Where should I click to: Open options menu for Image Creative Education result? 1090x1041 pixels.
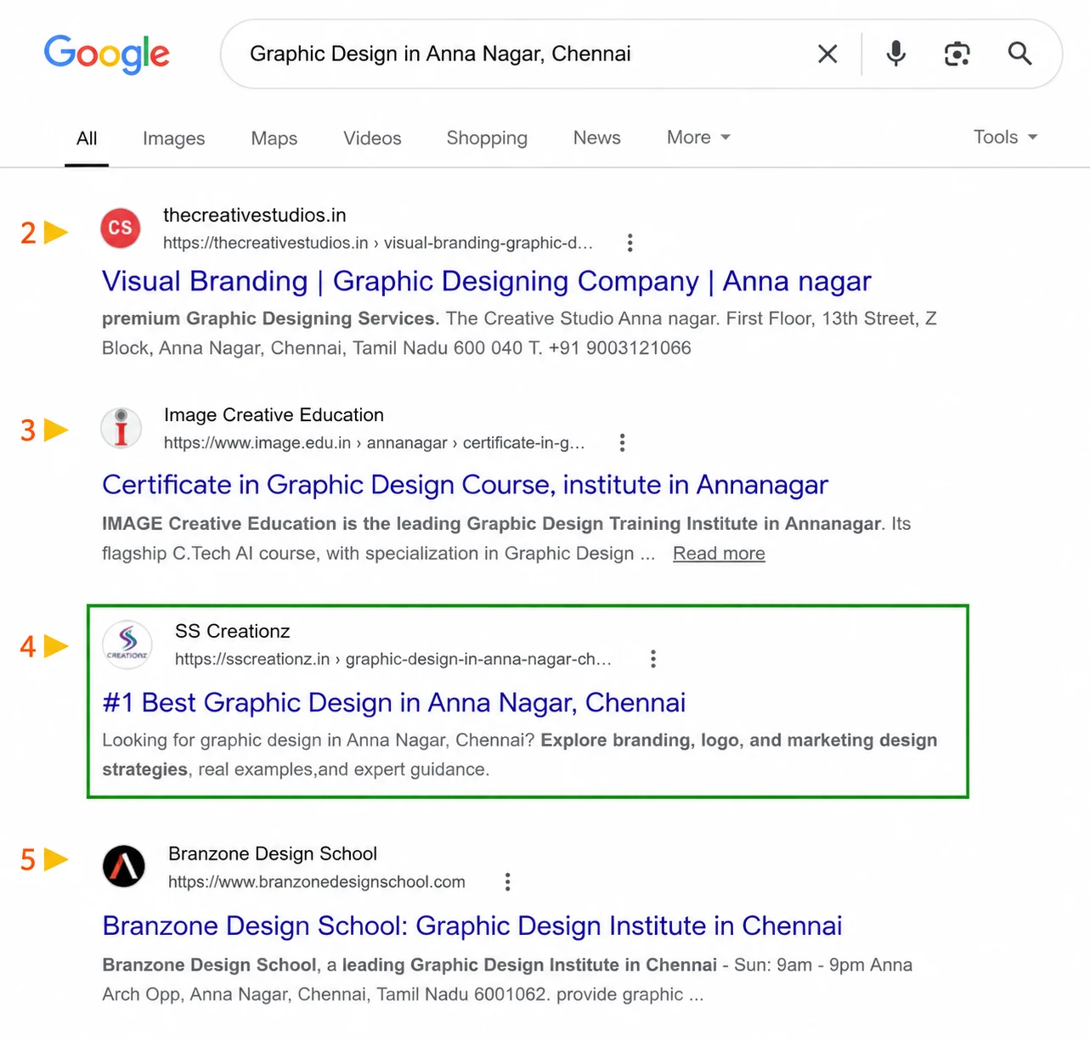623,442
